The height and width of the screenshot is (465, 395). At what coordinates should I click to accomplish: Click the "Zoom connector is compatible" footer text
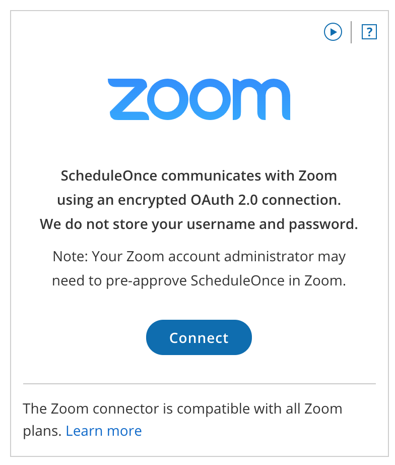point(182,408)
